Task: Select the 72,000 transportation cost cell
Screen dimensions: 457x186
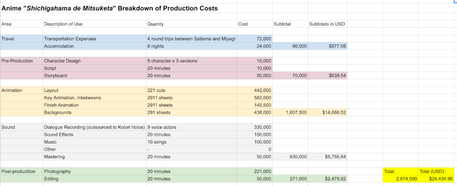Action: pos(254,38)
